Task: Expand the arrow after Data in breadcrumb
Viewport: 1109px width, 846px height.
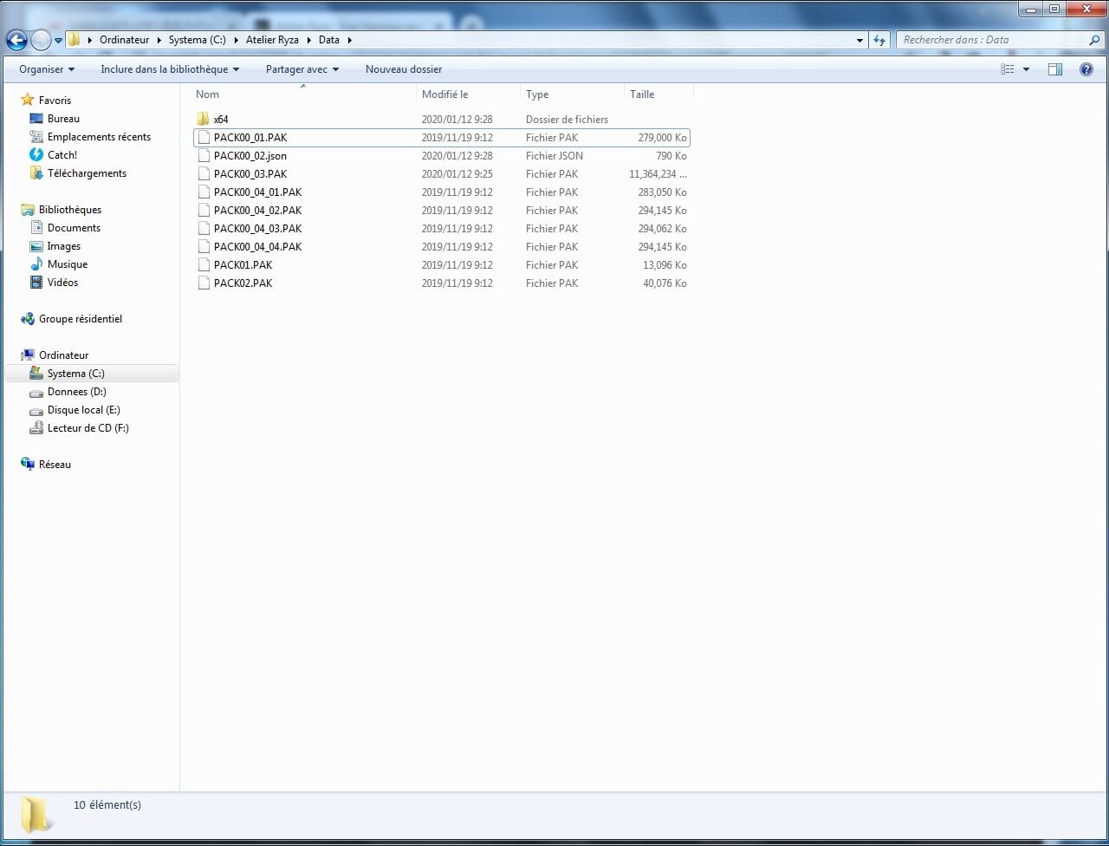Action: click(349, 40)
